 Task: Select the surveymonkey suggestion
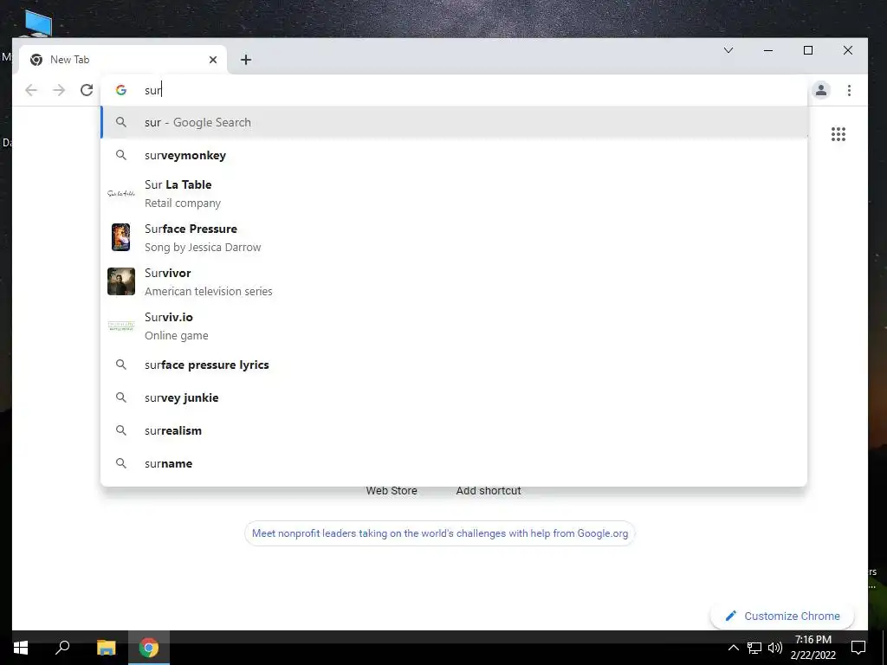point(454,155)
